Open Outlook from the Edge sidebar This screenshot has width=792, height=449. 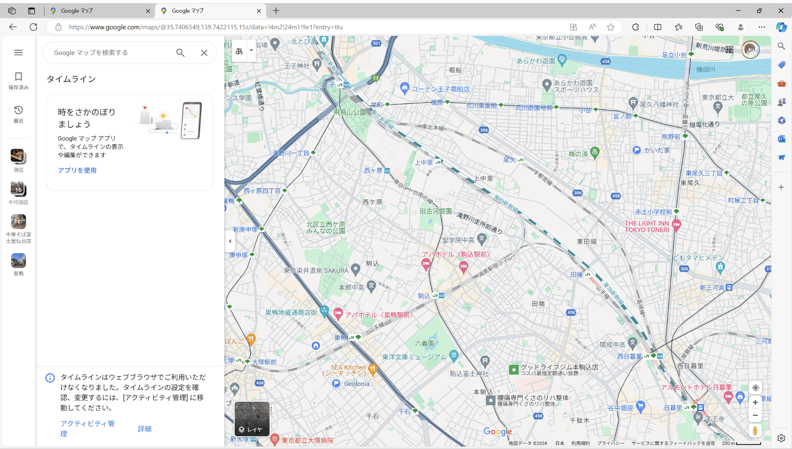coord(782,139)
